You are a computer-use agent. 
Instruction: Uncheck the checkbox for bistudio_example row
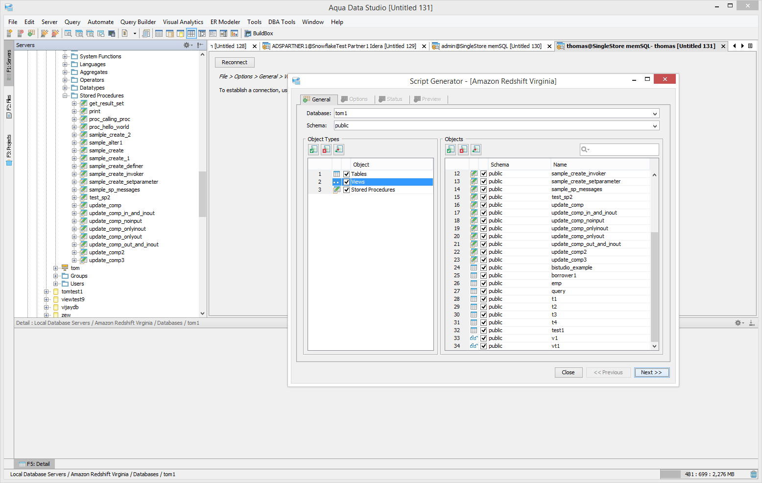coord(483,267)
